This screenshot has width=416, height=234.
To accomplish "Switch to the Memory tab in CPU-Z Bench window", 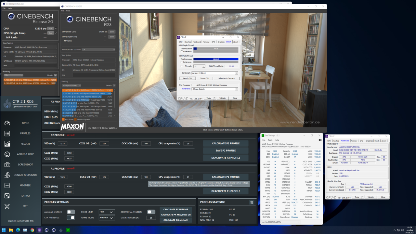I will click(x=206, y=42).
